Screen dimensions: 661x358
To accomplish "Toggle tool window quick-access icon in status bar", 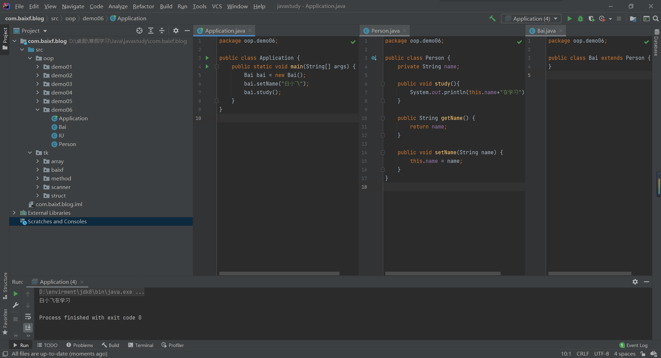I will click(5, 354).
